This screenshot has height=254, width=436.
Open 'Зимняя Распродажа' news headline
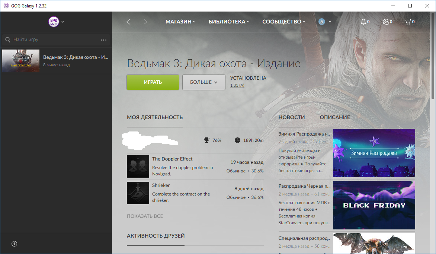[x=304, y=134]
